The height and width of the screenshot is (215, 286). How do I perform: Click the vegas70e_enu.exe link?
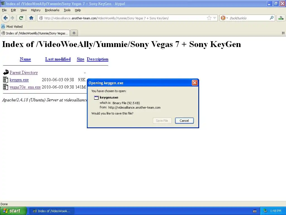coord(25,87)
